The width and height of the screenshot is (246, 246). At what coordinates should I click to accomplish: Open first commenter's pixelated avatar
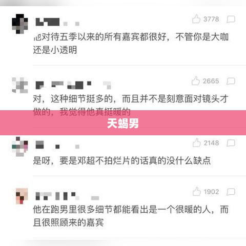20,24
